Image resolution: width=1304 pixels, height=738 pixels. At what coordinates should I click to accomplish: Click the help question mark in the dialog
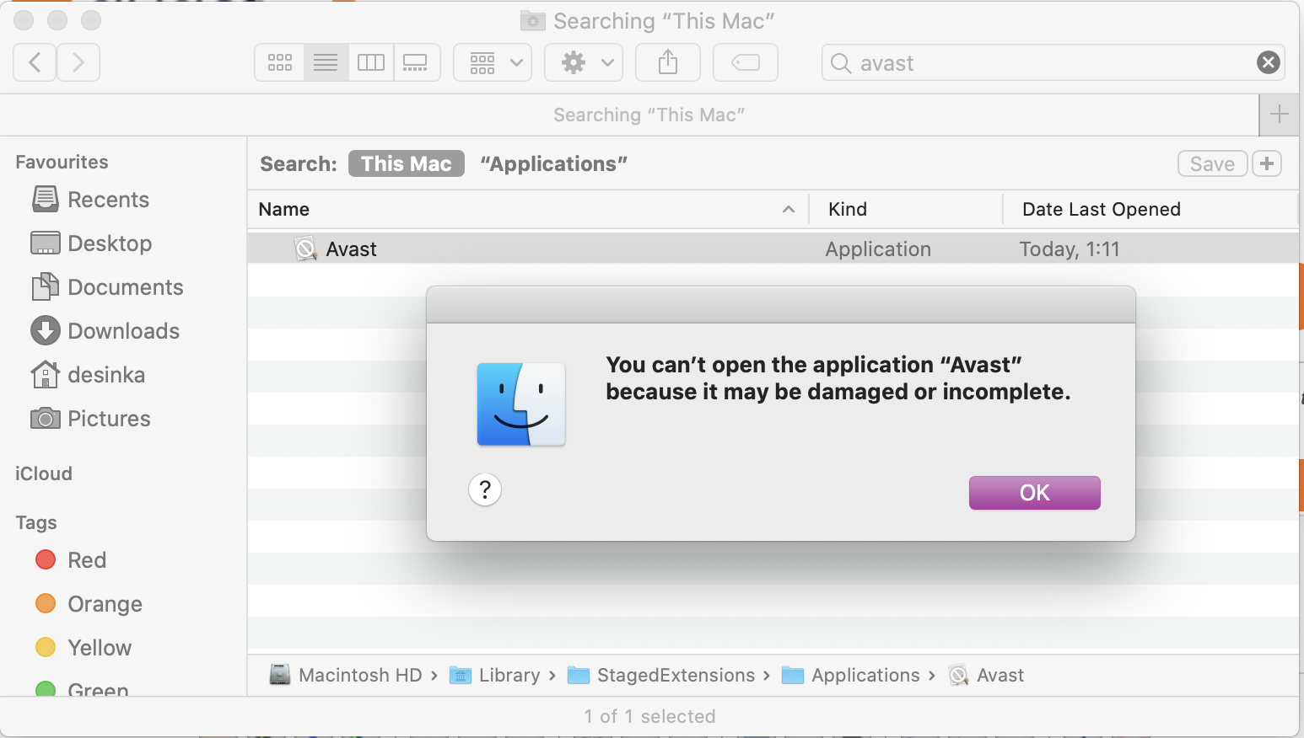click(x=485, y=489)
